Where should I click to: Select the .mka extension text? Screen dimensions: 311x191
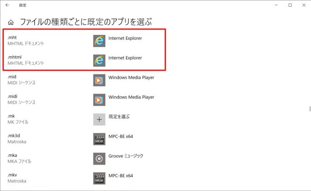pos(13,155)
